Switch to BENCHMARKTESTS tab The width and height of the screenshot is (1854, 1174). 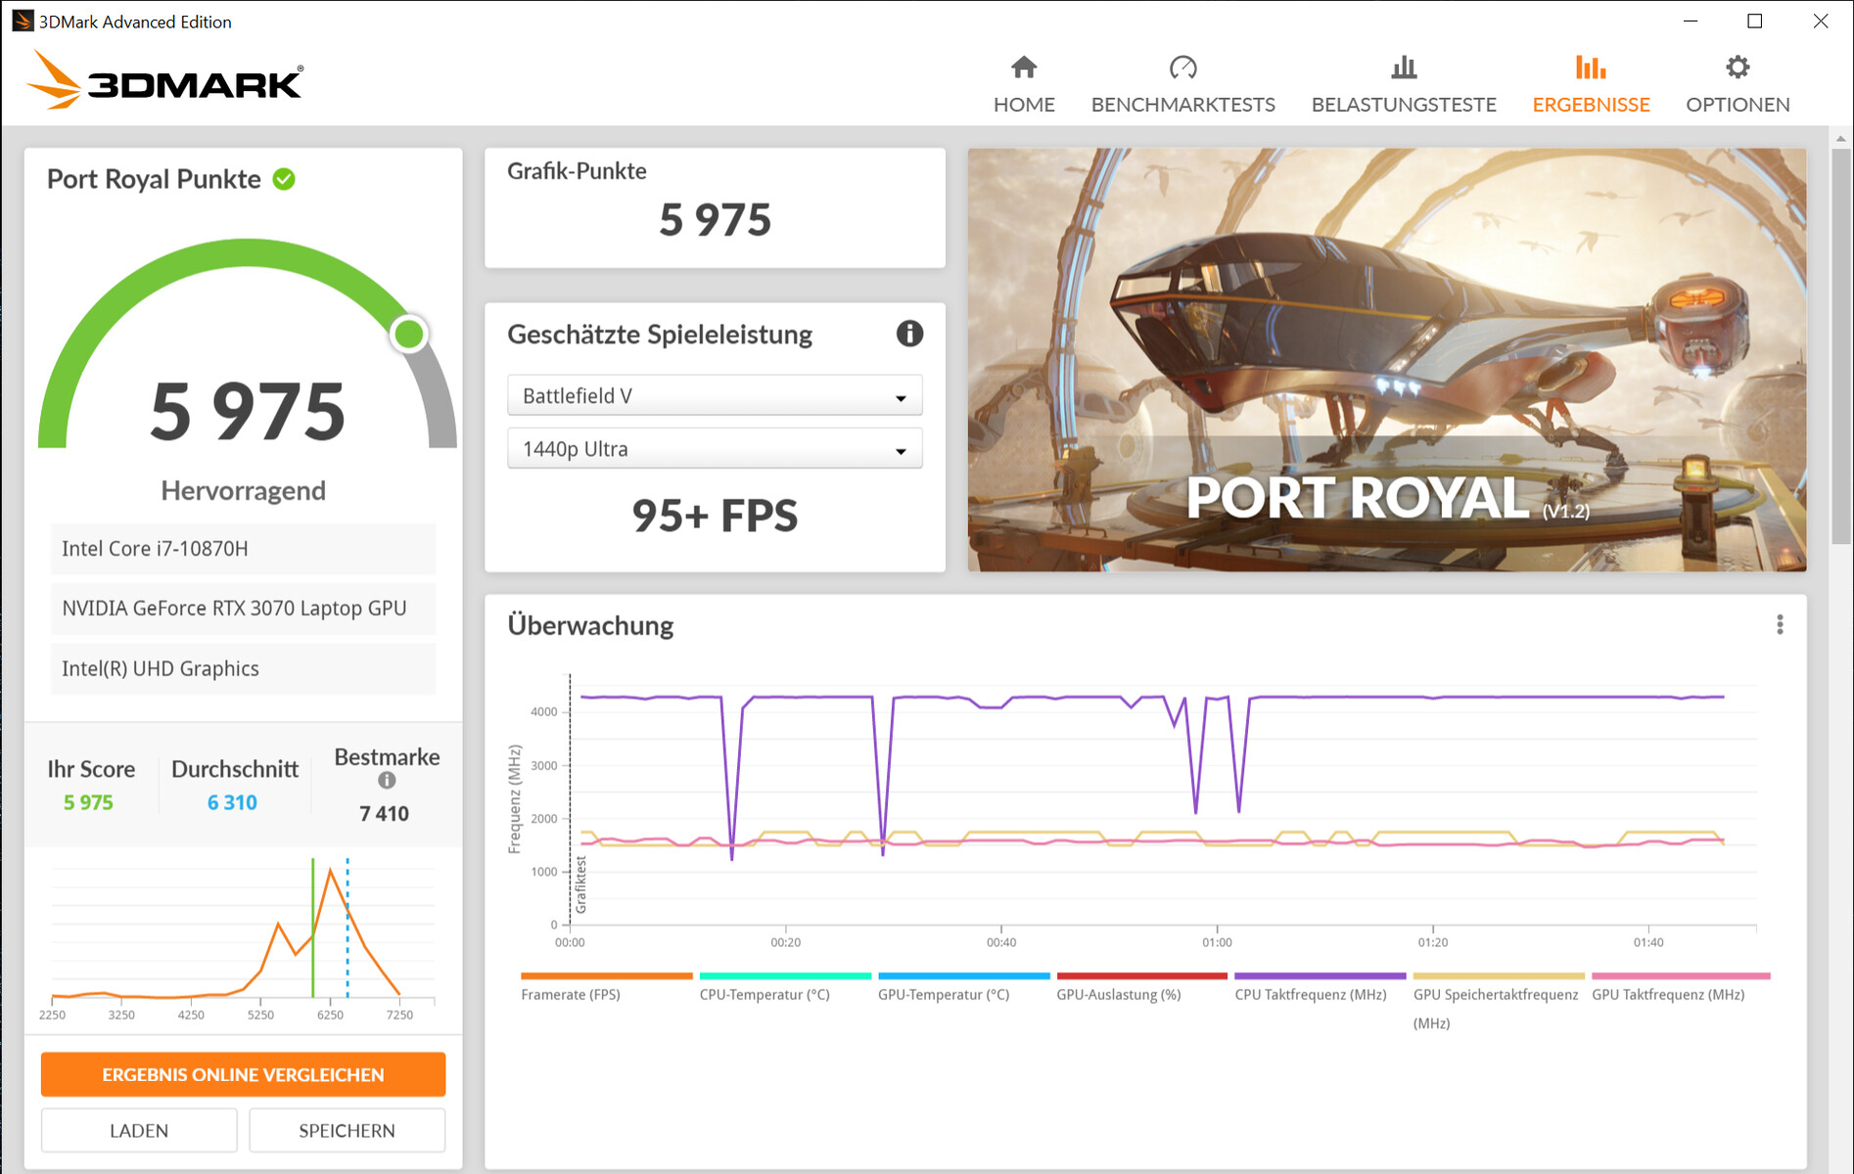[x=1182, y=84]
